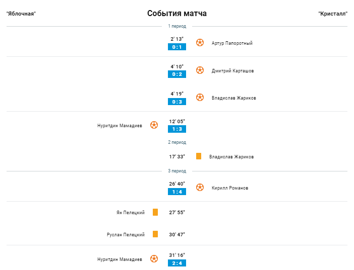Click the 26'40" event time
354x270 pixels.
pos(177,184)
